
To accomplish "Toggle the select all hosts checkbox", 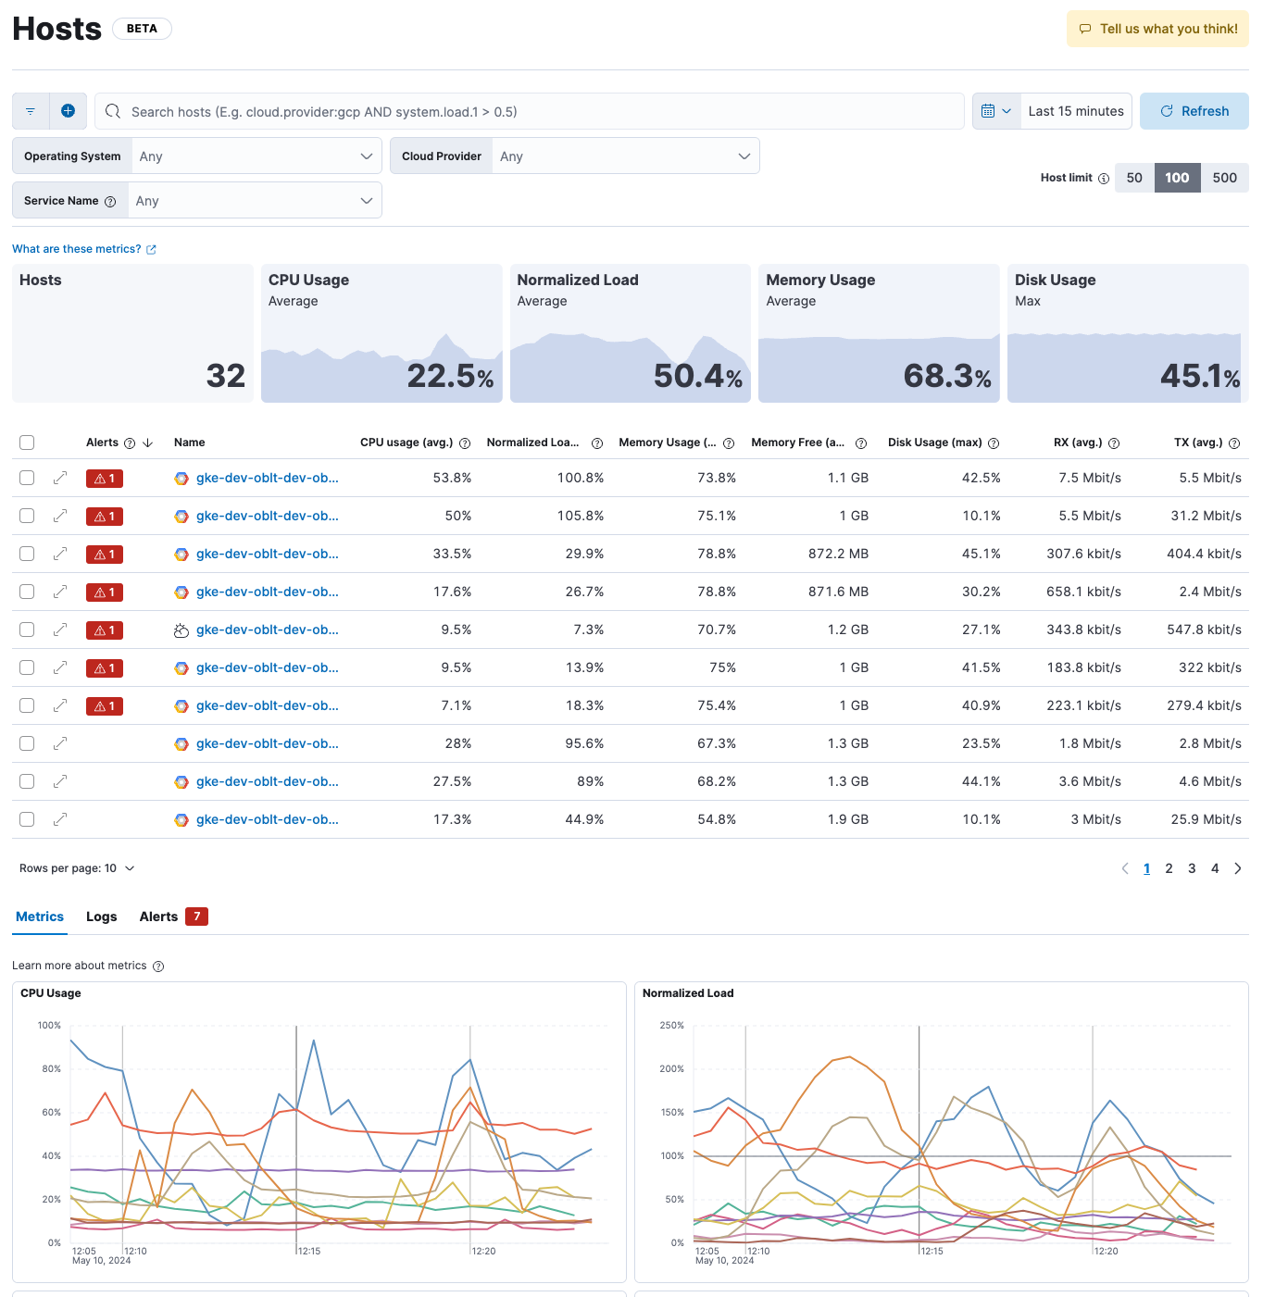I will coord(27,443).
